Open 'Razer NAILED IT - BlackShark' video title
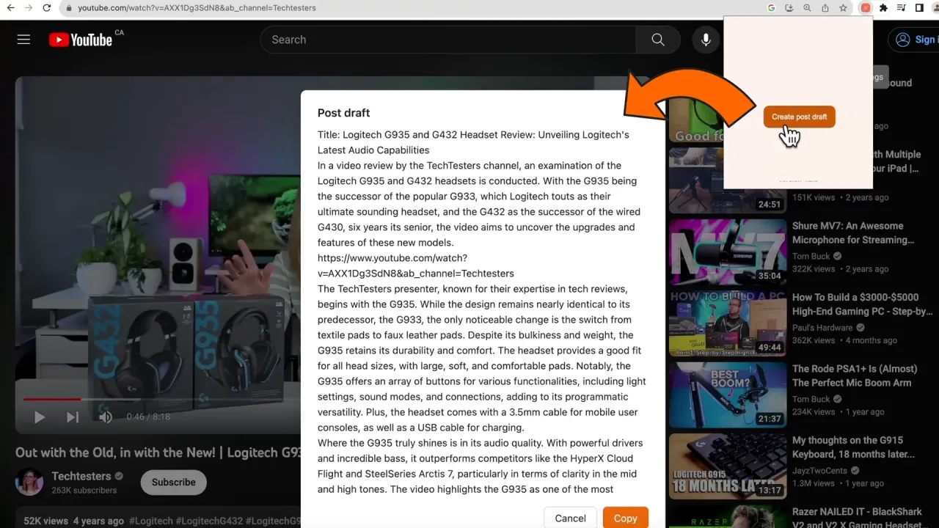This screenshot has height=528, width=939. click(x=857, y=518)
